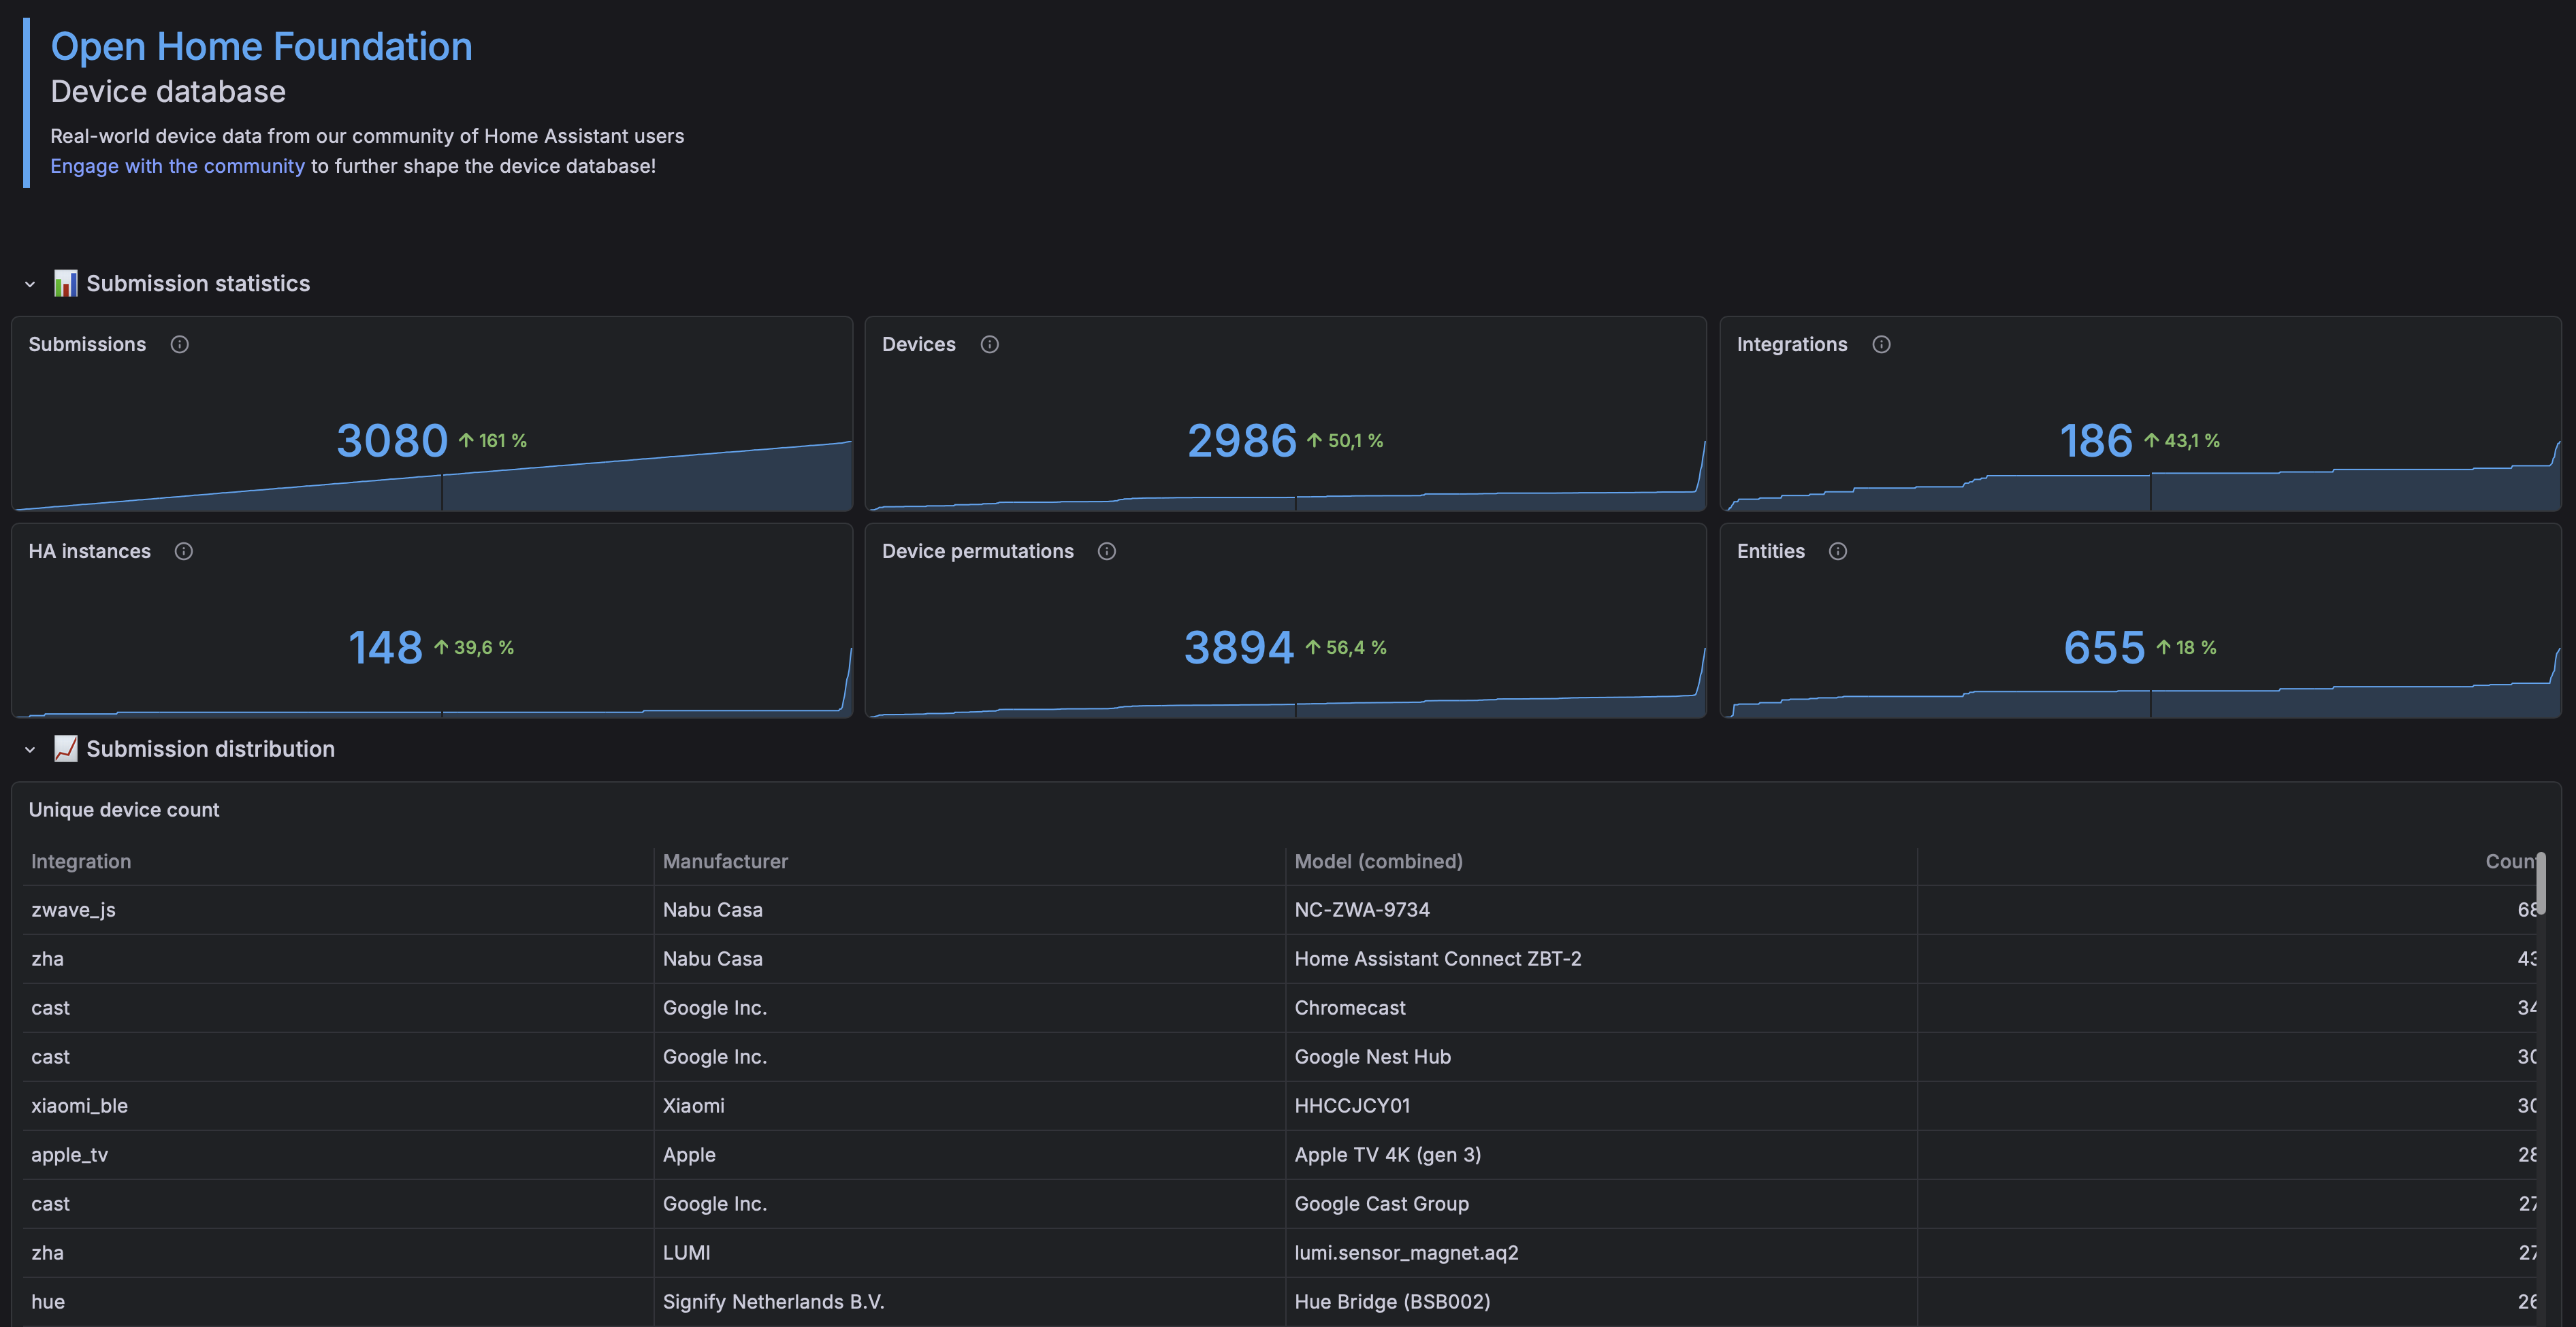Click info icon beside Entities title
Viewport: 2576px width, 1327px height.
[1837, 552]
